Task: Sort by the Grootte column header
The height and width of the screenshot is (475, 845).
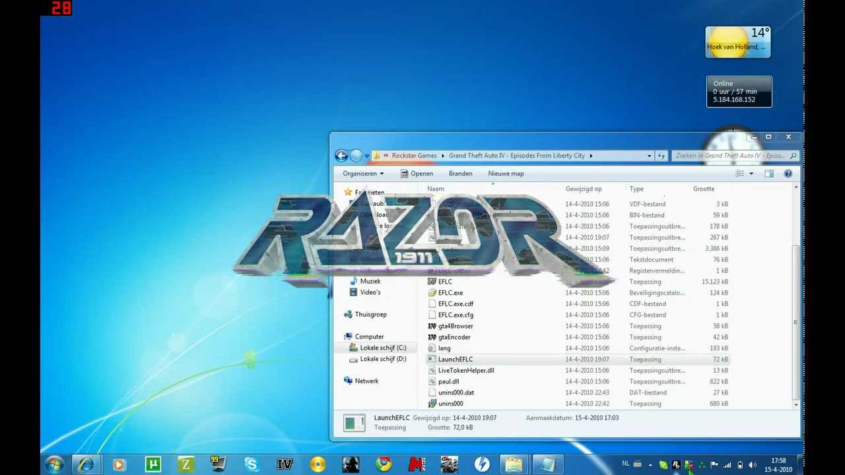Action: 704,189
